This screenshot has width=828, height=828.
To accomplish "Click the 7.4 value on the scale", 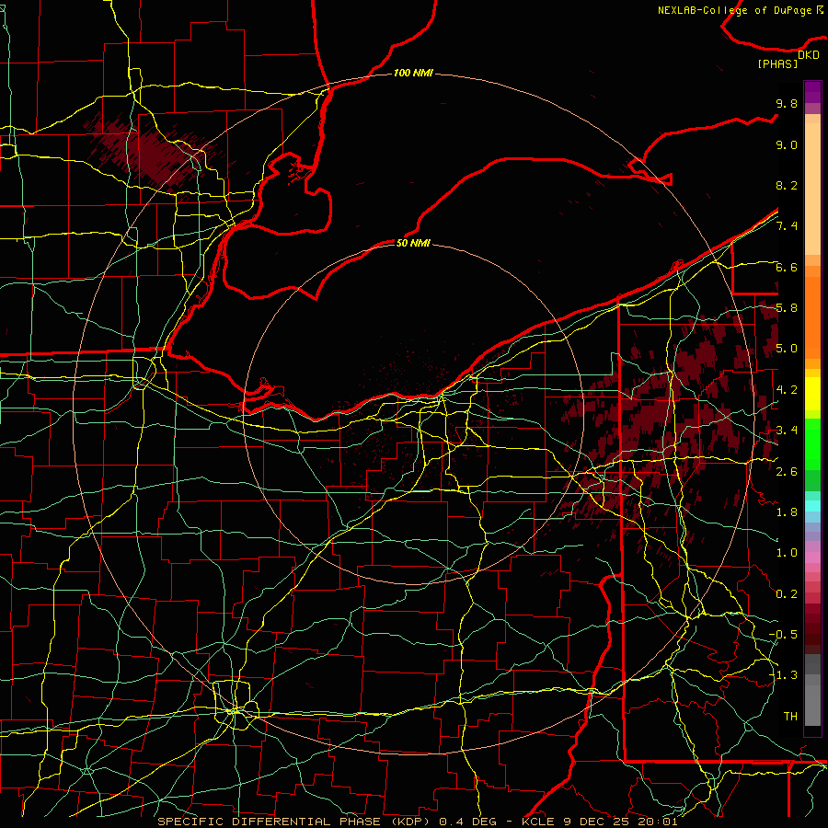I will (x=787, y=226).
